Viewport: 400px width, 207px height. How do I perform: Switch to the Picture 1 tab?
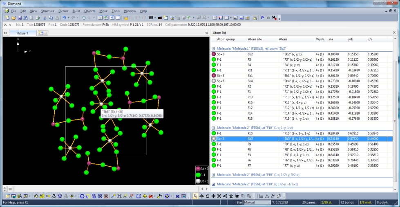[x=22, y=33]
